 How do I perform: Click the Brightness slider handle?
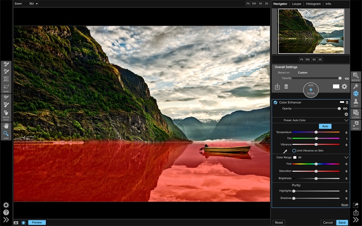(316, 179)
